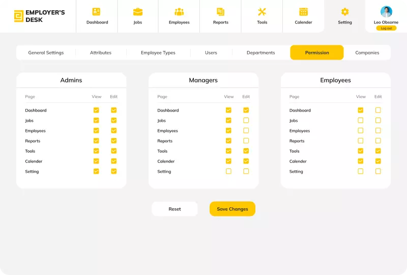This screenshot has width=407, height=275.
Task: Open the Departments tab
Action: (260, 52)
